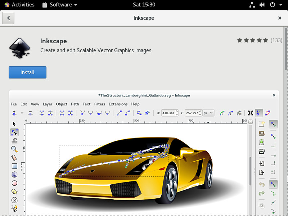This screenshot has width=288, height=216.
Task: Click Join endnodes with new segment icon
Action: point(62,113)
